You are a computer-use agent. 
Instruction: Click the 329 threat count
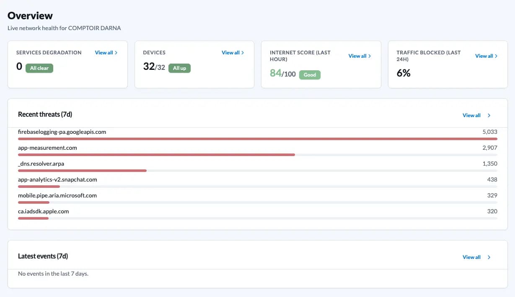point(492,195)
